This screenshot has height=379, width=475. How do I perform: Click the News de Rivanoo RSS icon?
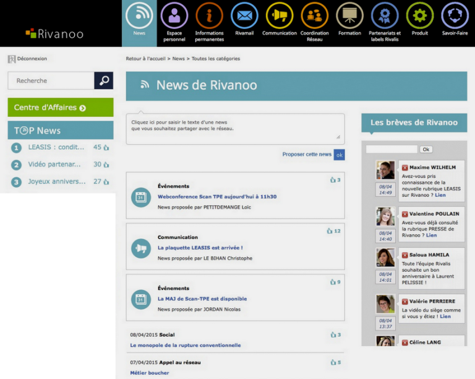(145, 85)
